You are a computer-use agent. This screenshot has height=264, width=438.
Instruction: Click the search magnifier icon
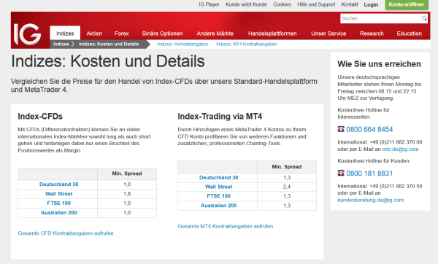(x=424, y=18)
